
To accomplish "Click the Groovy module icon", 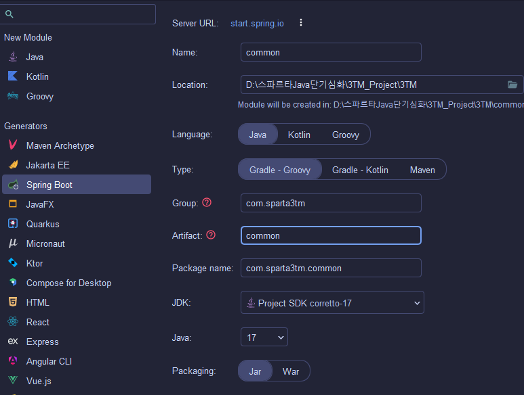I will (13, 96).
